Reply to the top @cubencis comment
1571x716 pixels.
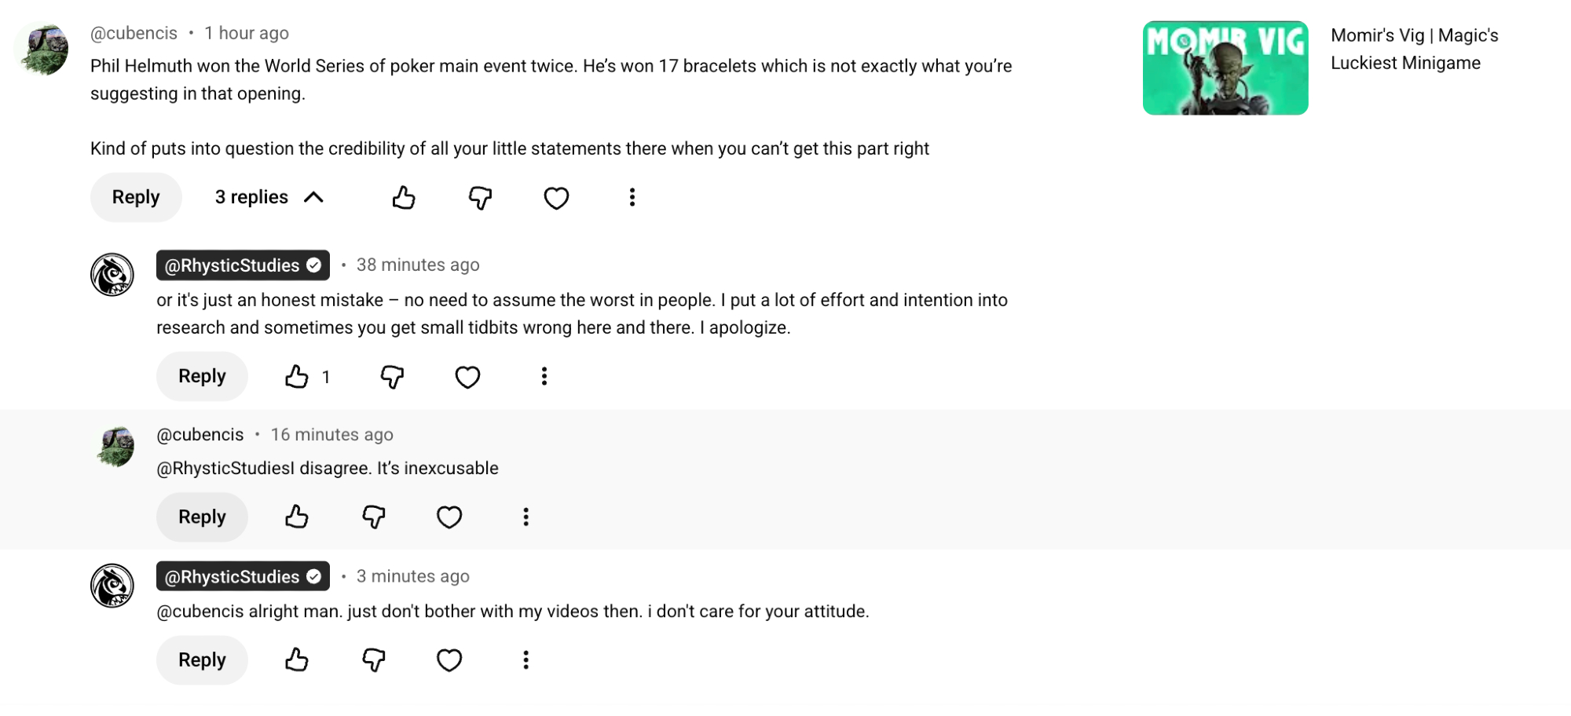pyautogui.click(x=136, y=198)
